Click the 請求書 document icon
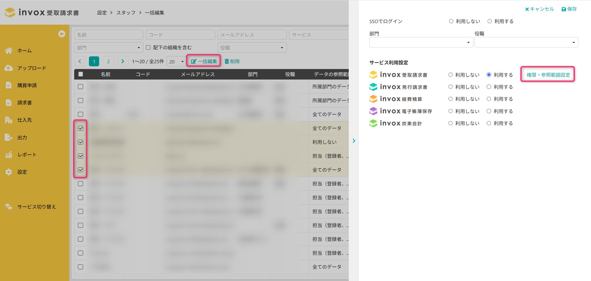The image size is (591, 281). [9, 103]
